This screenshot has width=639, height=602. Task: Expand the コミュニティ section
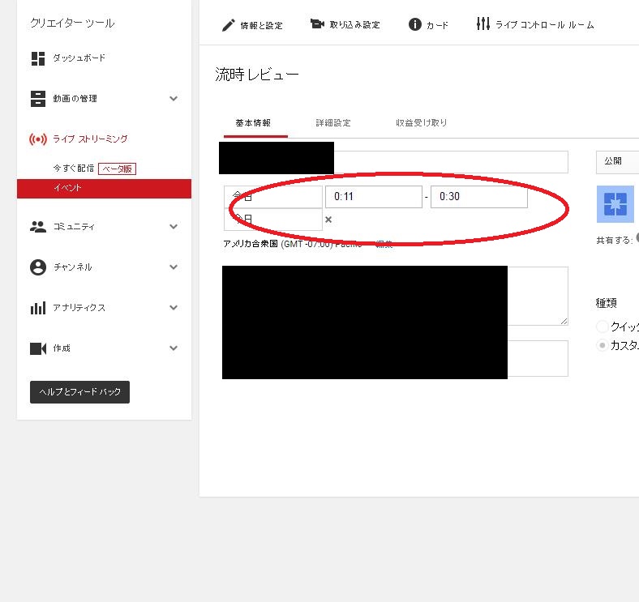174,227
